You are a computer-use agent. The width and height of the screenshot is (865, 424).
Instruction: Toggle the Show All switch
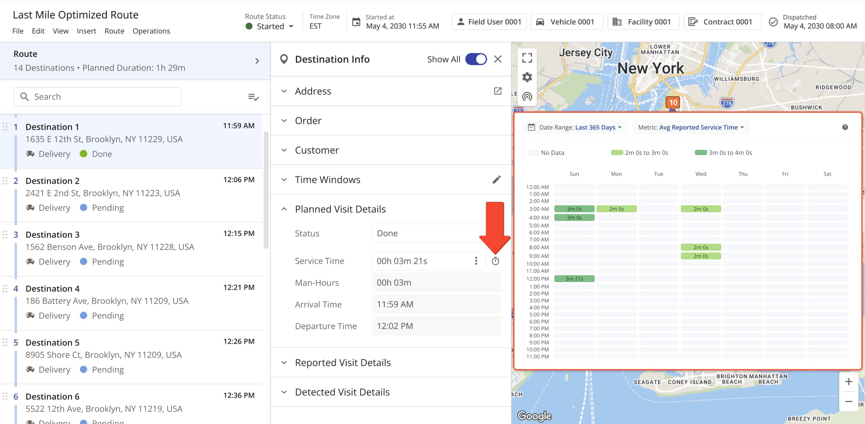[476, 59]
